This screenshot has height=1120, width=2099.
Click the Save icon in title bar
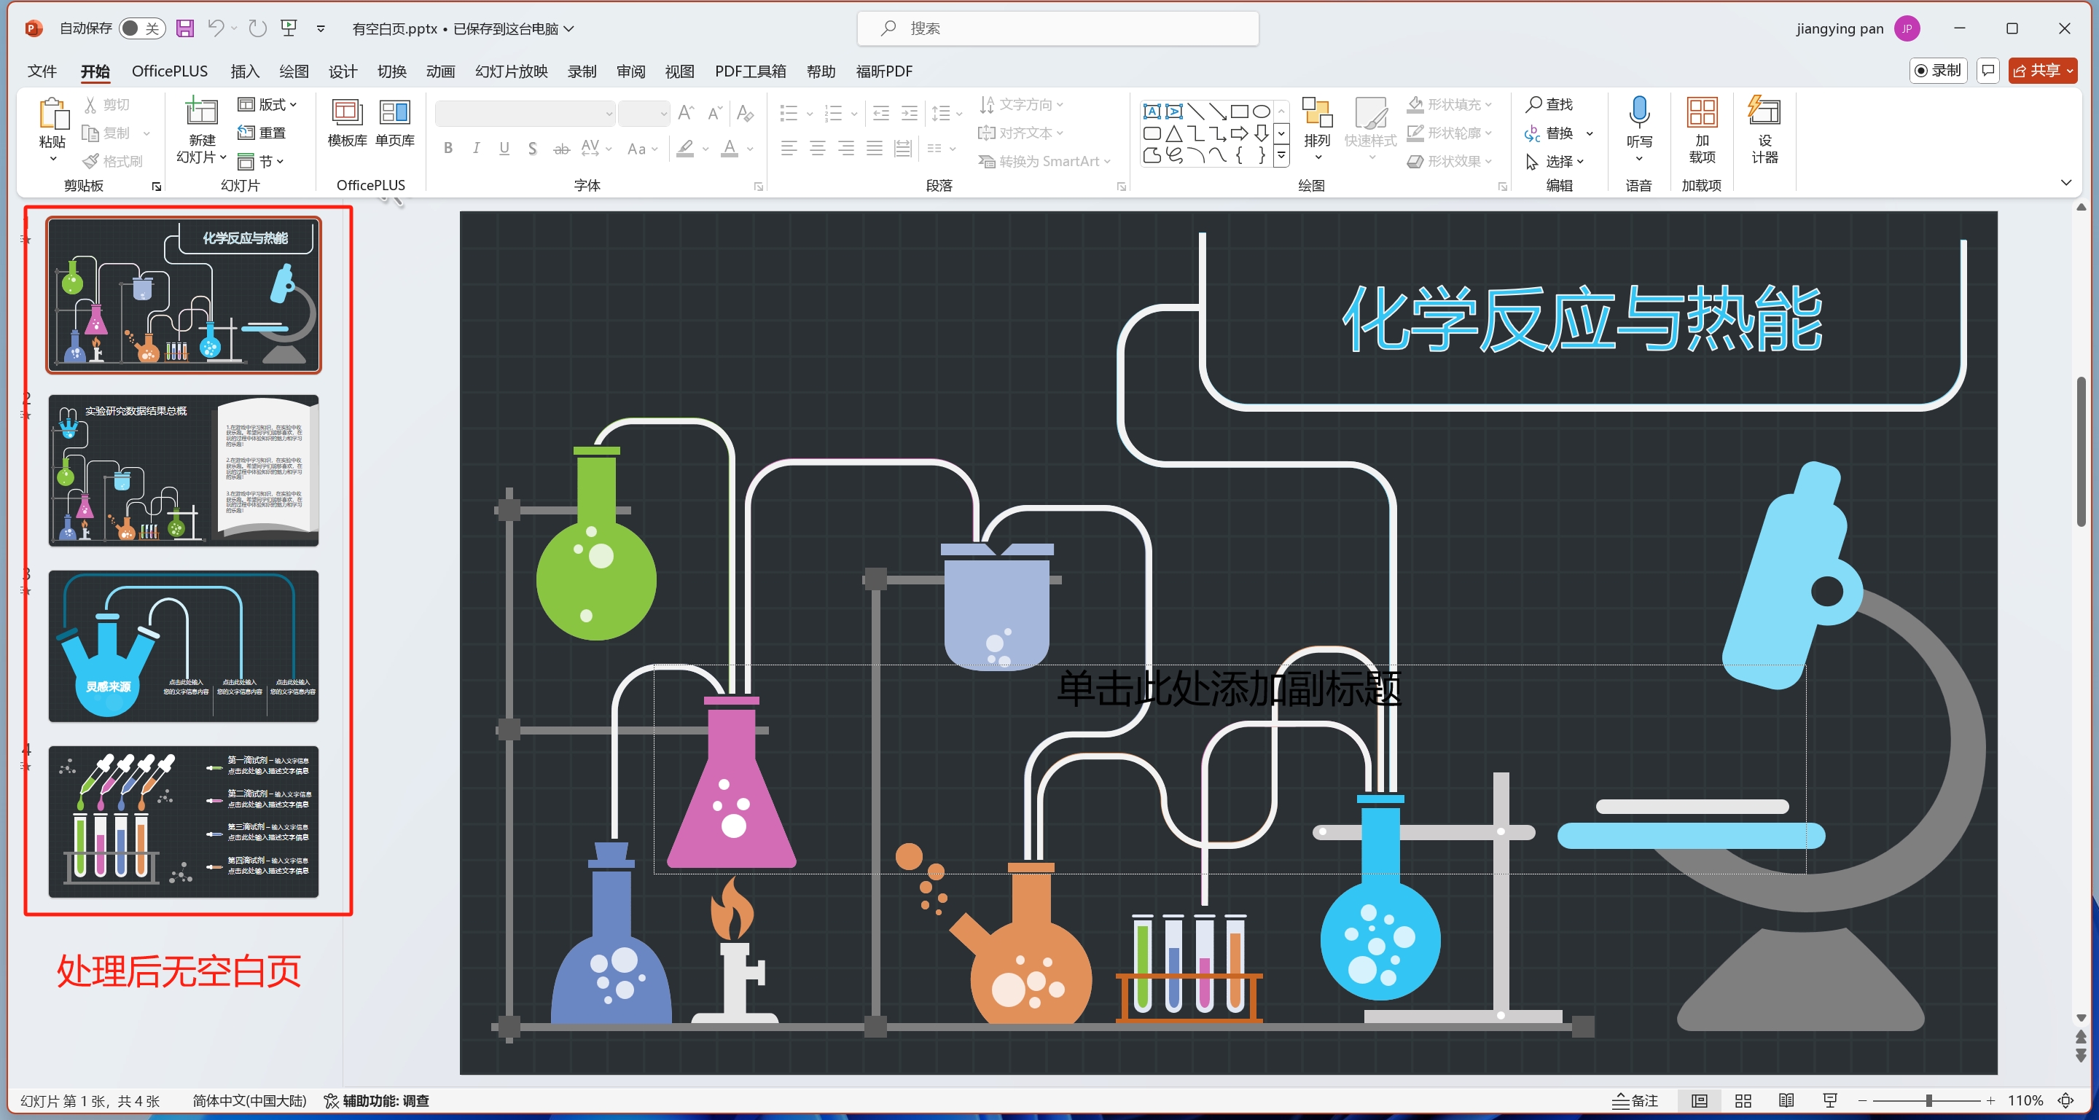pyautogui.click(x=185, y=28)
